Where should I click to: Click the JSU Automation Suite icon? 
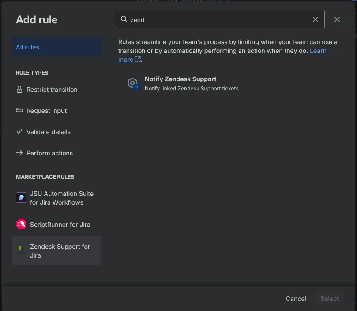[x=21, y=198]
